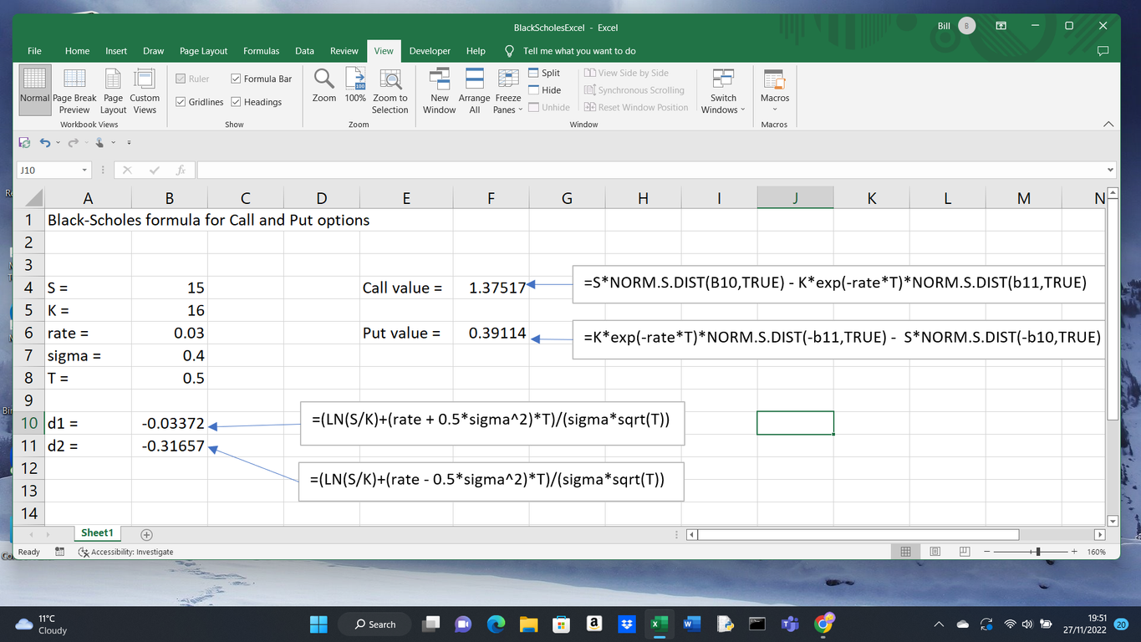This screenshot has width=1141, height=642.
Task: Open the Comments pane icon
Action: pos(1103,51)
